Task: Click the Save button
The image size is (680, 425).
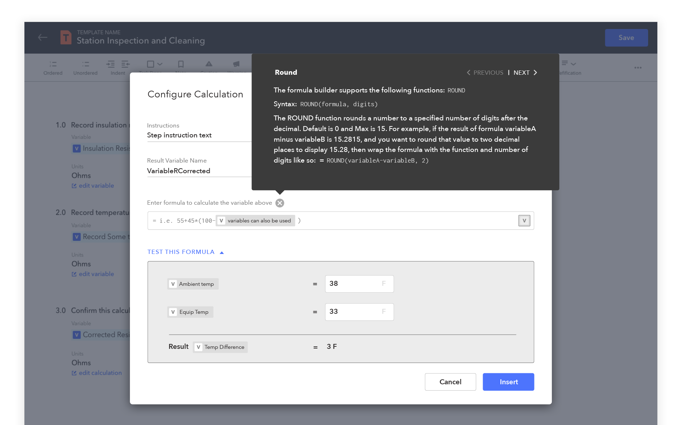Action: pos(626,38)
